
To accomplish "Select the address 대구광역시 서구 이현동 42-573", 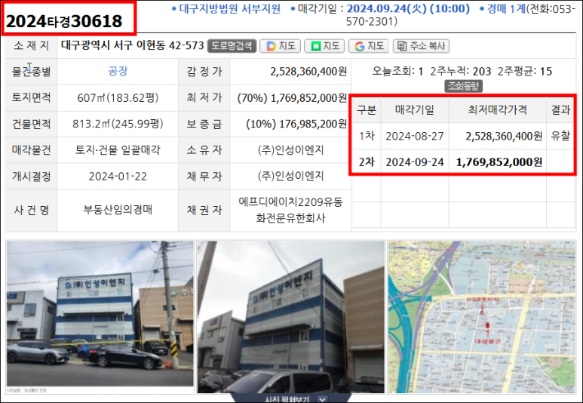I will 133,45.
